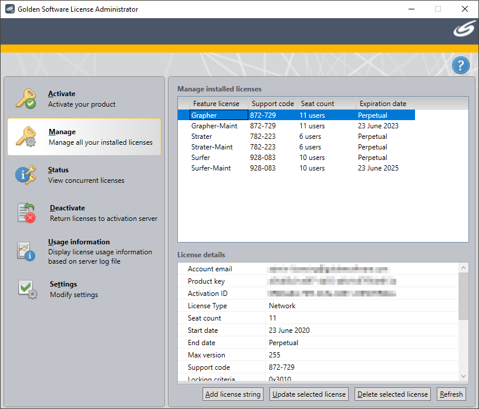
Task: Select the Strater-Maint license entry
Action: [211, 146]
